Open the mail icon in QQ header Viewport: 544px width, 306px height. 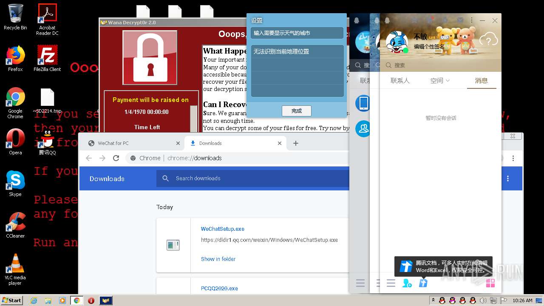coord(460,20)
